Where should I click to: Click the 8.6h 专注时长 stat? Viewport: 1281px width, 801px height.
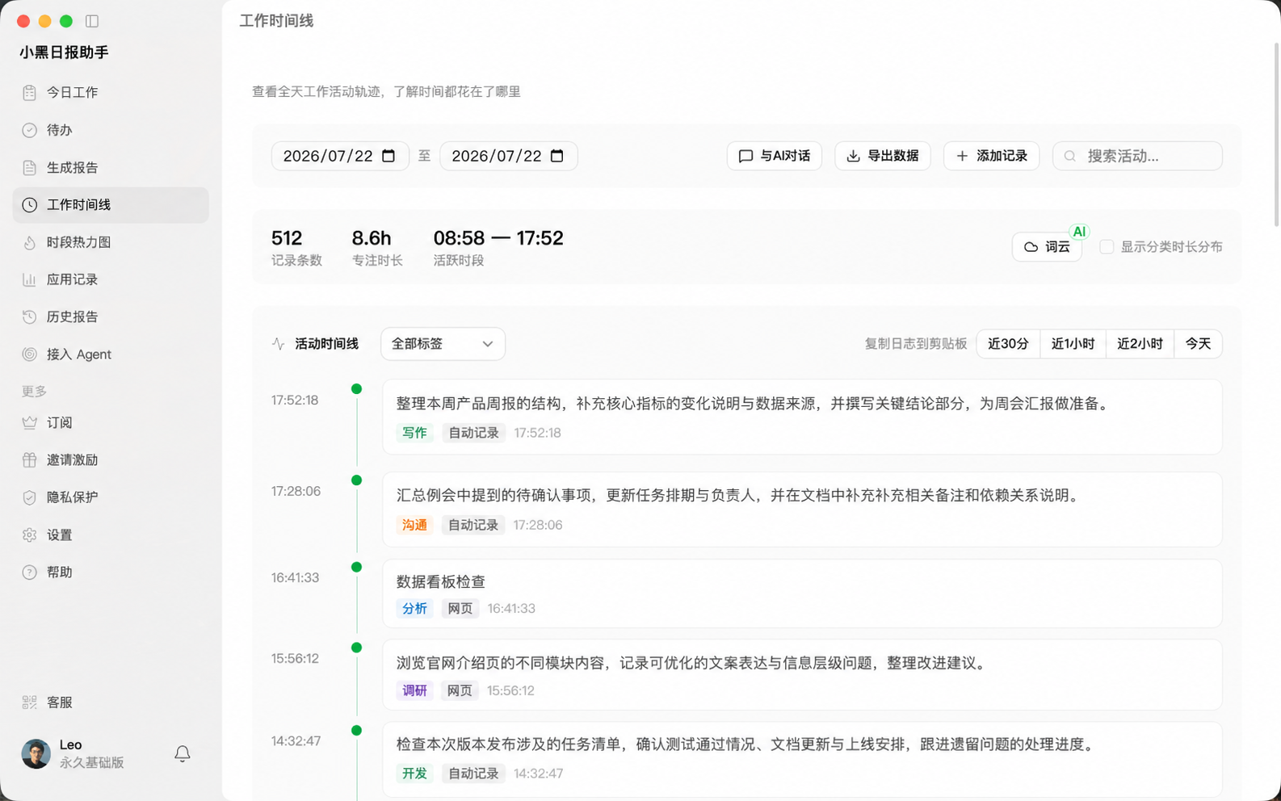(x=377, y=248)
